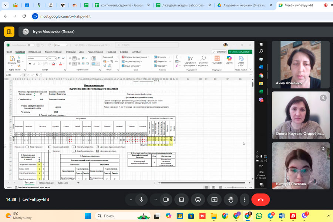Click the browser back arrow

click(6, 16)
